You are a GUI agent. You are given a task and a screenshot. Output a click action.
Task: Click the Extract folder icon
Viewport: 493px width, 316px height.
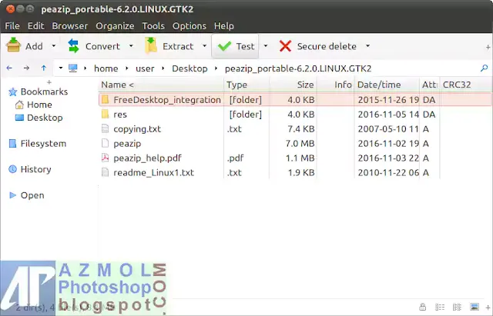coord(151,45)
